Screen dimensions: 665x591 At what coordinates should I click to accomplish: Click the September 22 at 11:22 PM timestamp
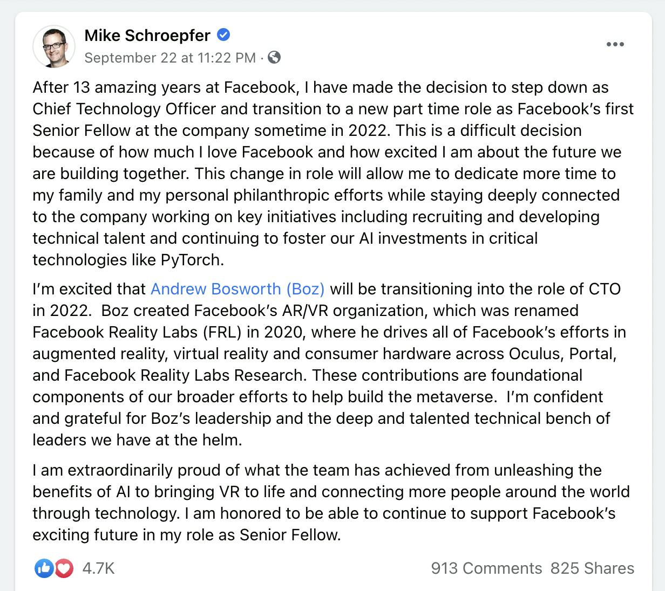[x=170, y=58]
